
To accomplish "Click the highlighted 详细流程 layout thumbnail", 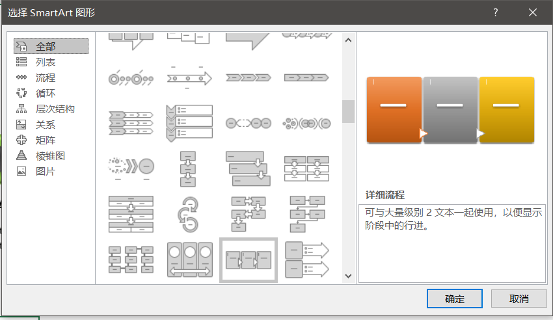I will coord(248,260).
